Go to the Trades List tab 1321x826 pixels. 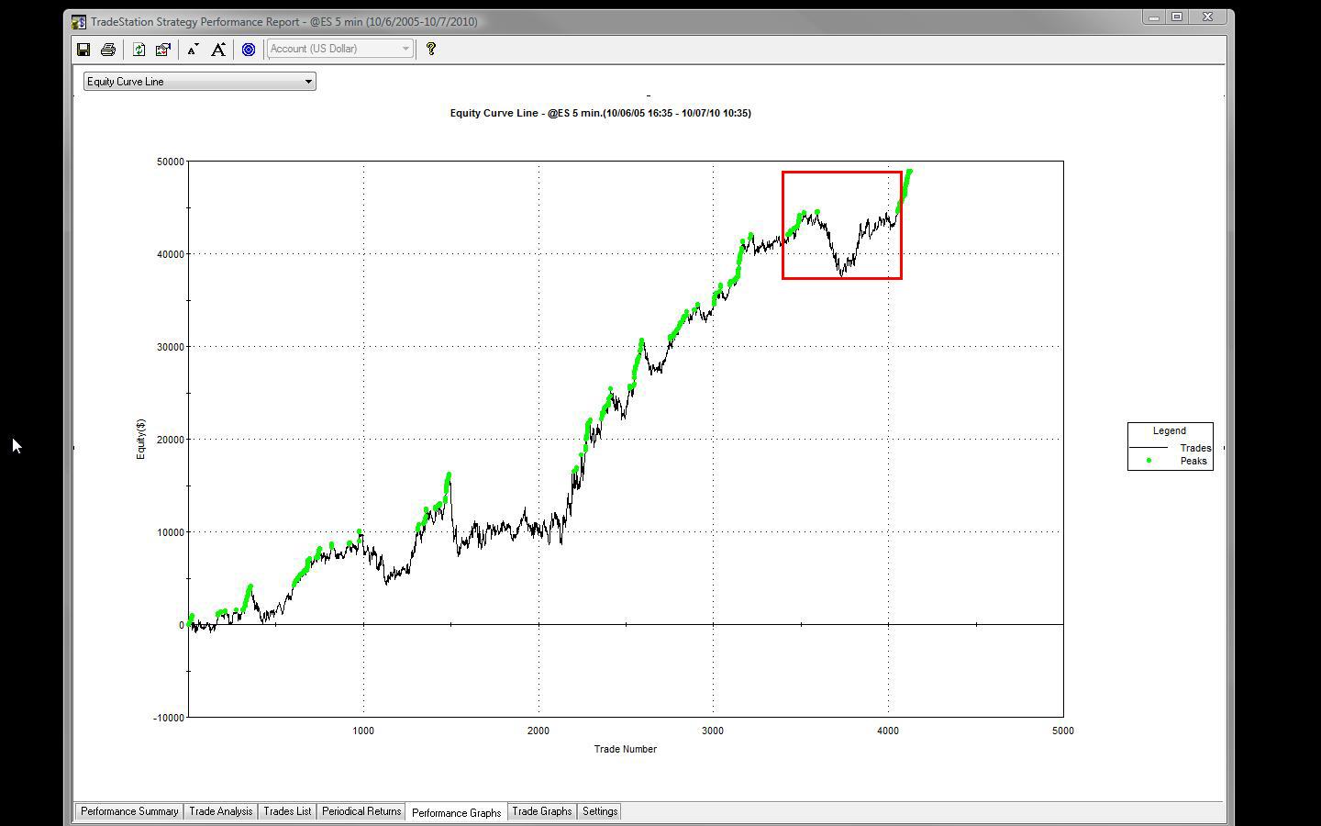point(287,811)
